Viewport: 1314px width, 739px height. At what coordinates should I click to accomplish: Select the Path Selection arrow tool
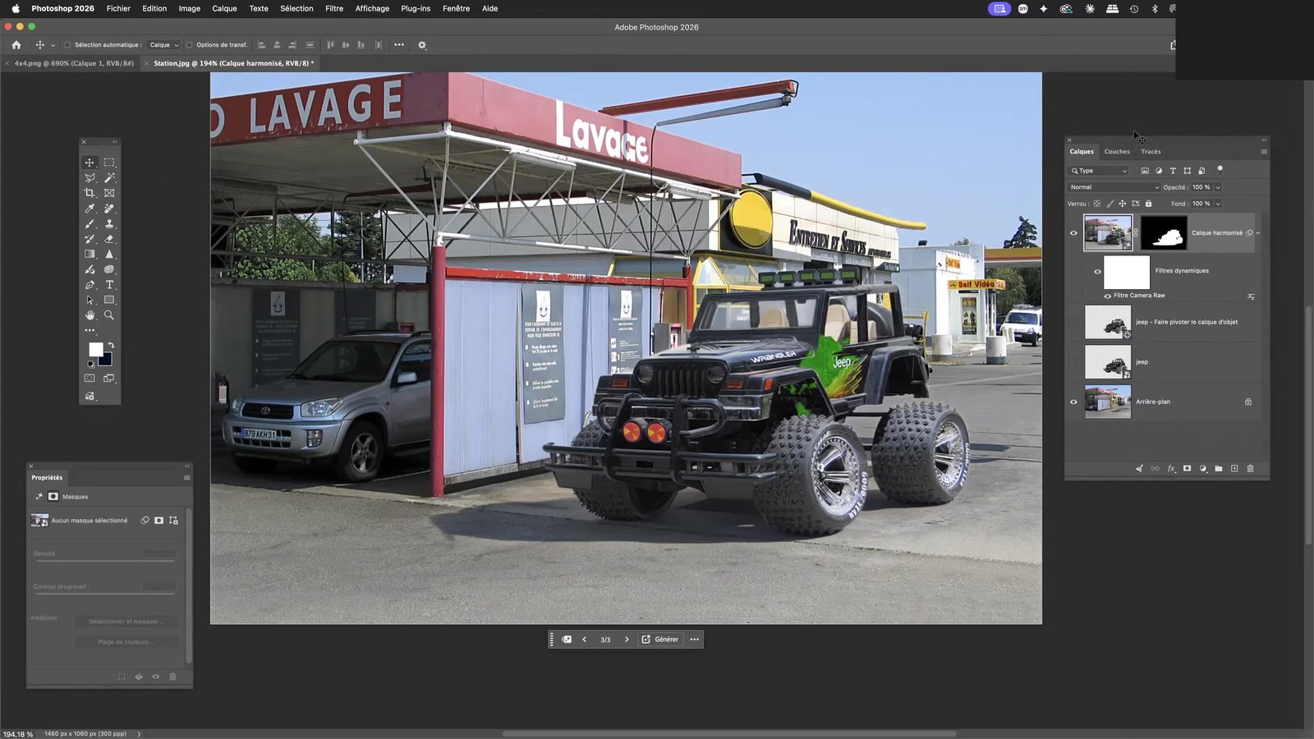(x=90, y=301)
